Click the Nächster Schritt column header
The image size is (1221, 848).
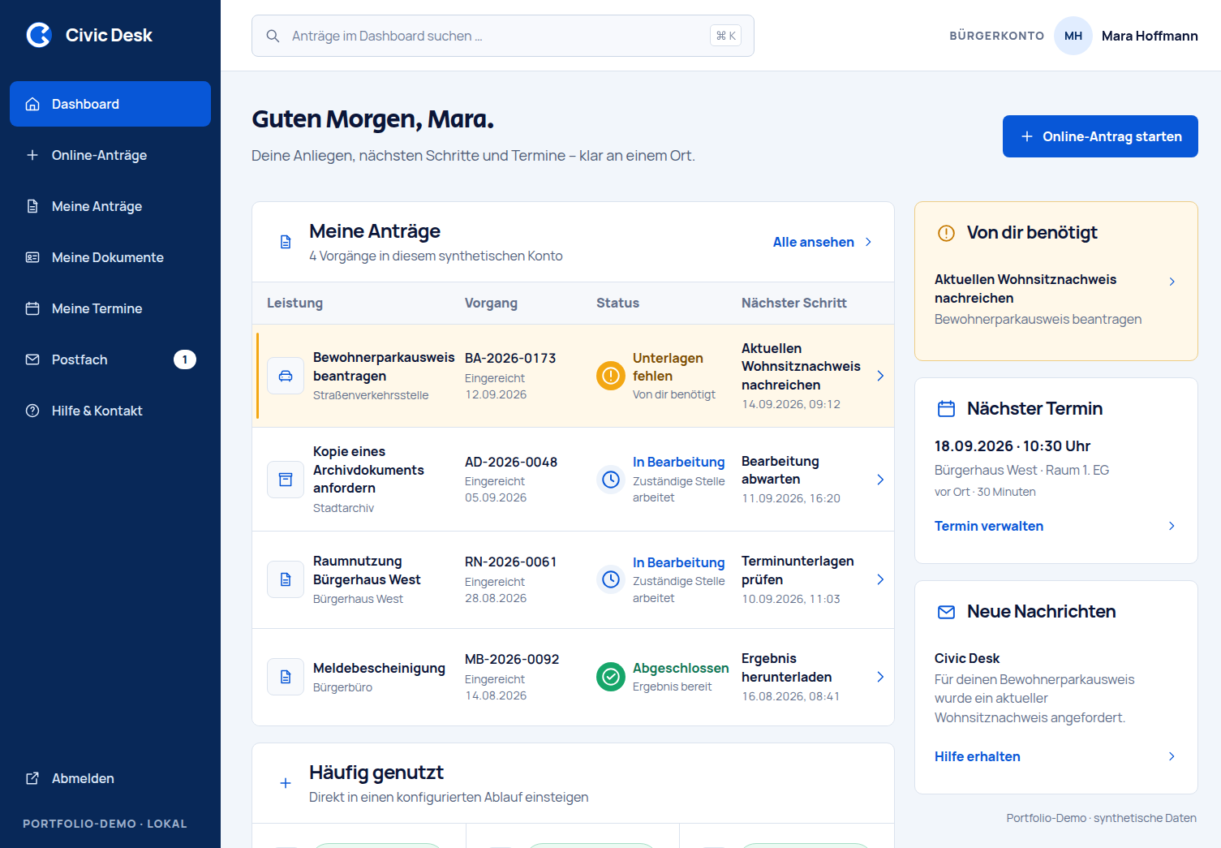[794, 303]
